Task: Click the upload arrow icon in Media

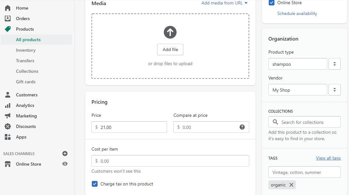Action: point(170,32)
